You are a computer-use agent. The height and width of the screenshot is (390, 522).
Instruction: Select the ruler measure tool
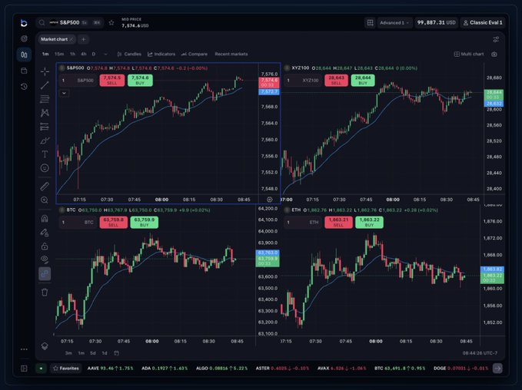pyautogui.click(x=45, y=187)
